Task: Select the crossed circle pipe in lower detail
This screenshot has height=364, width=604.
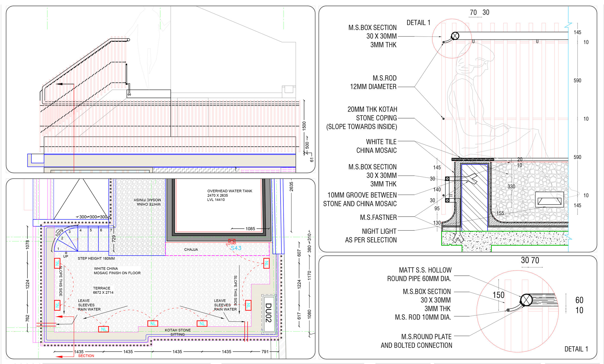Action: (526, 300)
